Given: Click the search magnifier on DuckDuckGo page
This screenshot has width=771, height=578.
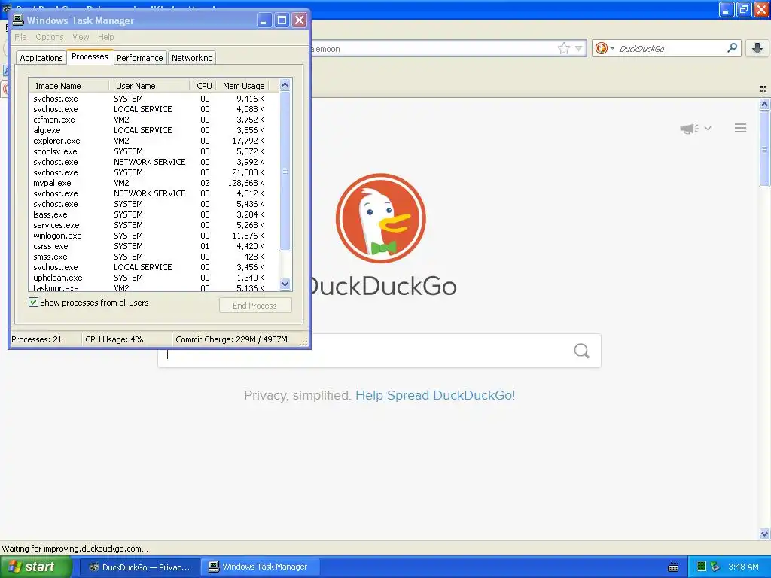Looking at the screenshot, I should pos(582,351).
